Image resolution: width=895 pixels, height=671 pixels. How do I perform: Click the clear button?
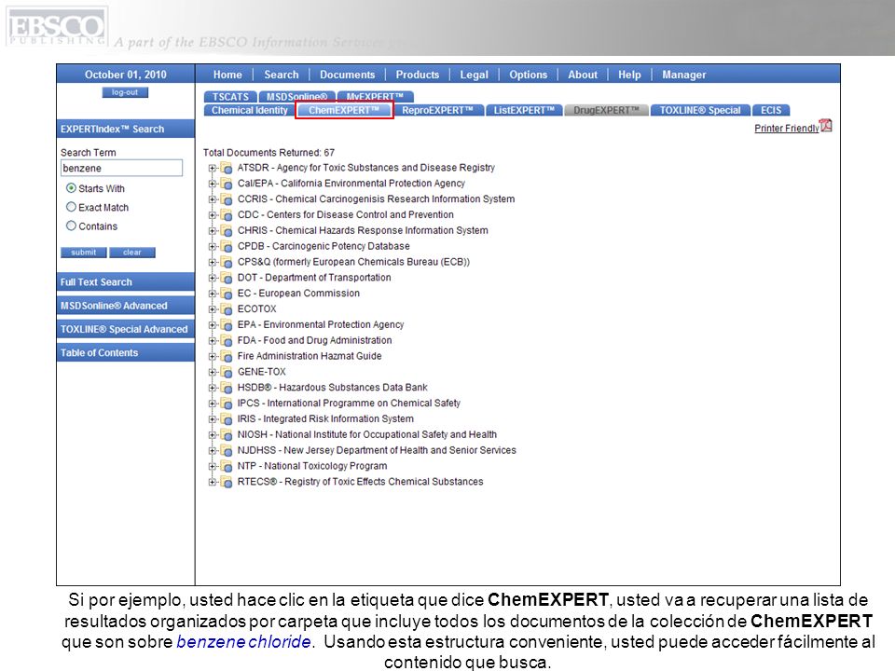(x=131, y=253)
